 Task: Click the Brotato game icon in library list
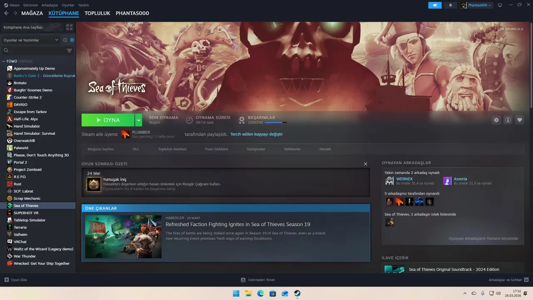[10, 83]
